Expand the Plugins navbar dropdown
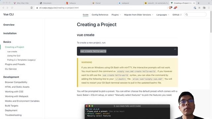The width and height of the screenshot is (212, 119). click(x=116, y=15)
